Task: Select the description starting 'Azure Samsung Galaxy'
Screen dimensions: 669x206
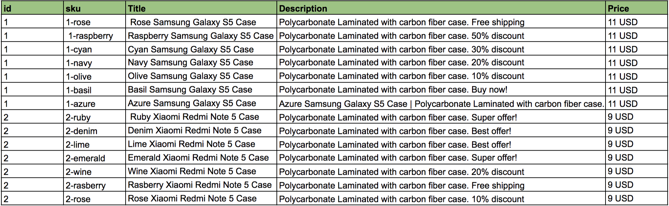Action: [x=441, y=104]
